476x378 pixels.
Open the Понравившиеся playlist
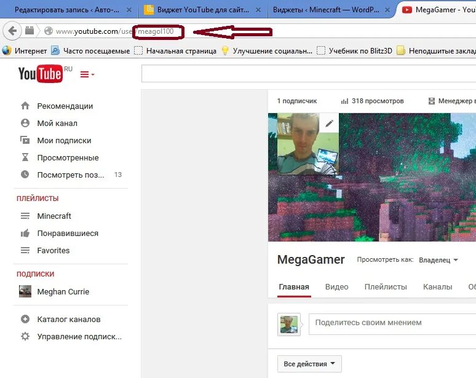(x=68, y=234)
